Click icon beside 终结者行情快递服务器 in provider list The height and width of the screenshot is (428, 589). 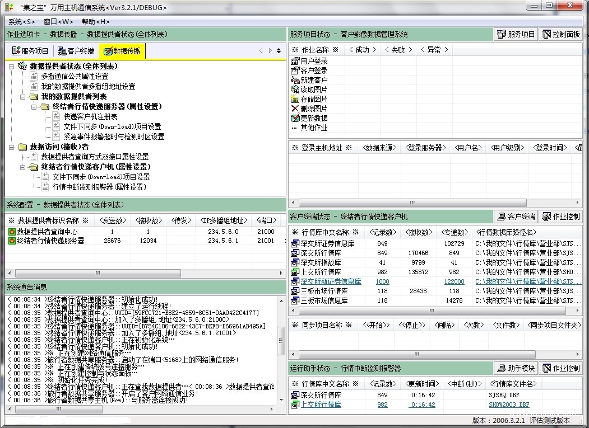point(11,241)
